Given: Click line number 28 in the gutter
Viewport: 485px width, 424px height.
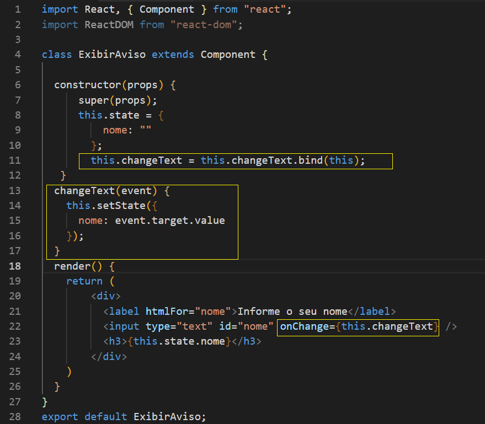Looking at the screenshot, I should 15,417.
